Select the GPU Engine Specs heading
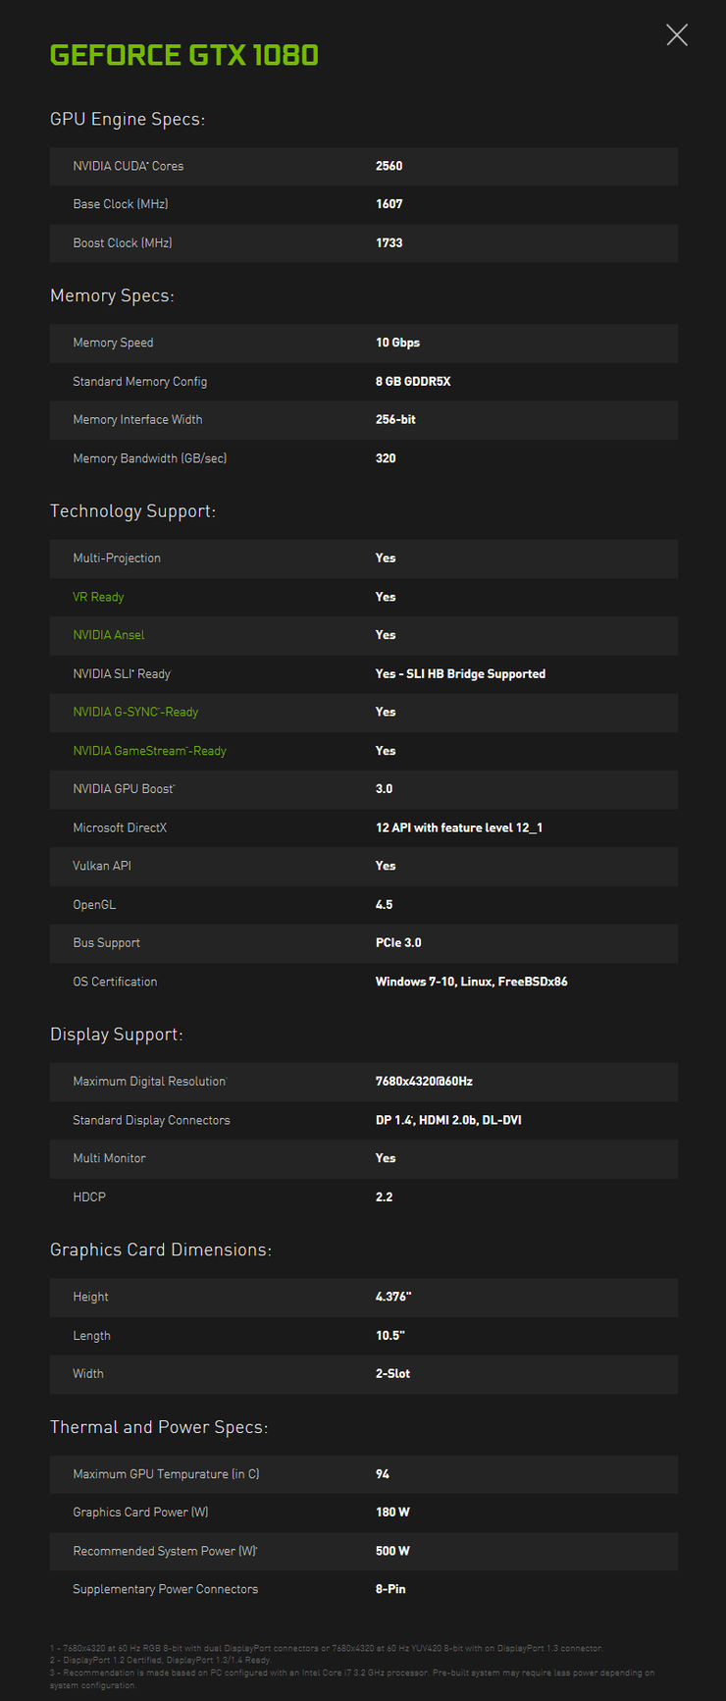This screenshot has width=726, height=1701. point(128,119)
